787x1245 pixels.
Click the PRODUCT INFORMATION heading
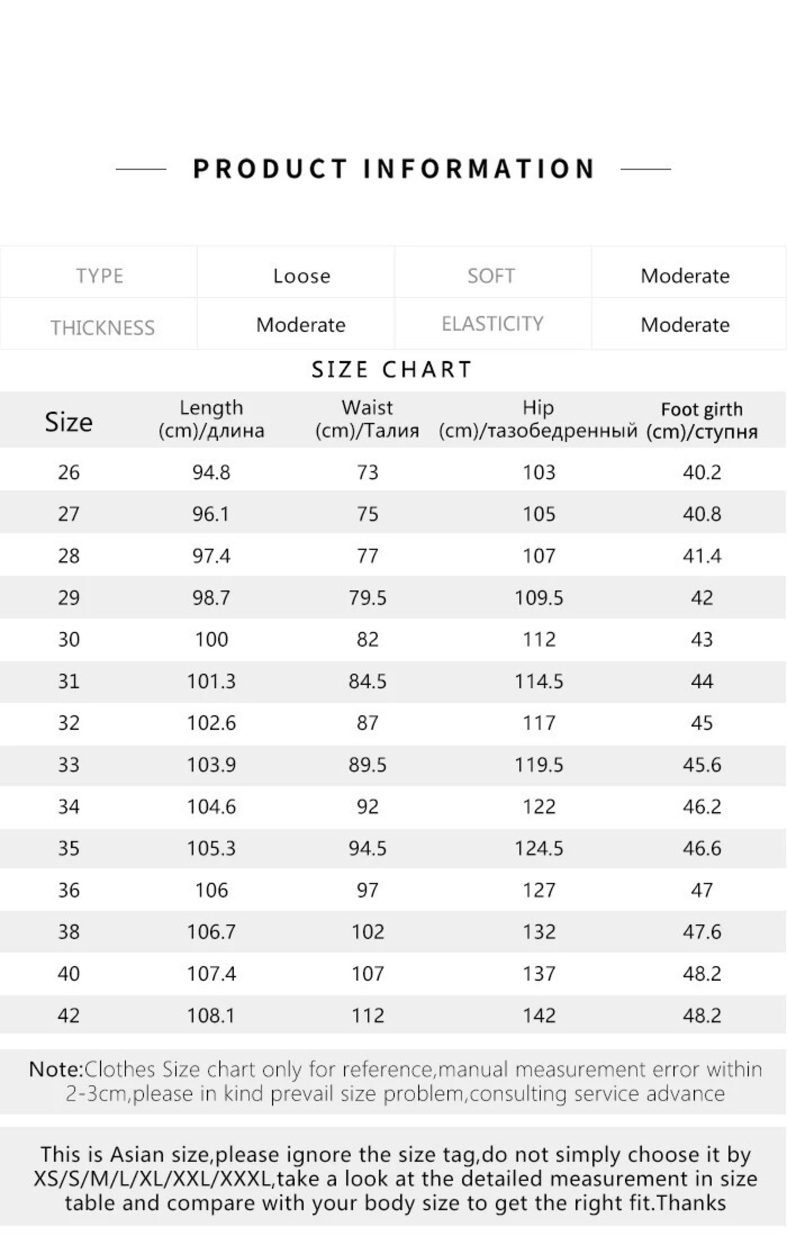pos(393,169)
